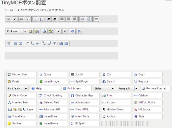This screenshot has height=128, width=172.
Task: Click the Layer button group
Action: [21, 109]
